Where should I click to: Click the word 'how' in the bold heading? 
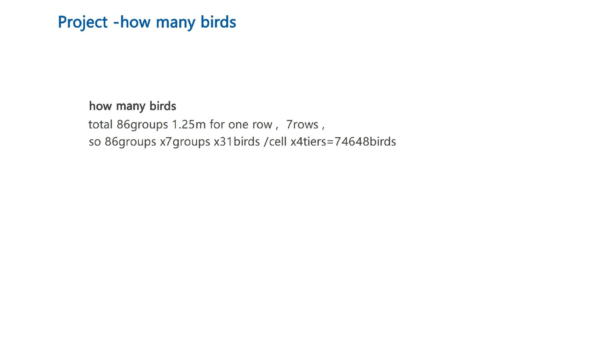tap(100, 106)
